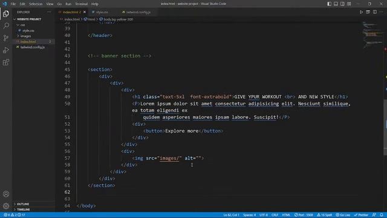387x218 pixels.
Task: Switch to the tailwind.config.js tab
Action: pos(138,12)
